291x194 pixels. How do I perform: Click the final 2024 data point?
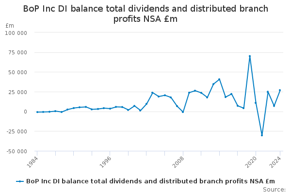click(280, 90)
